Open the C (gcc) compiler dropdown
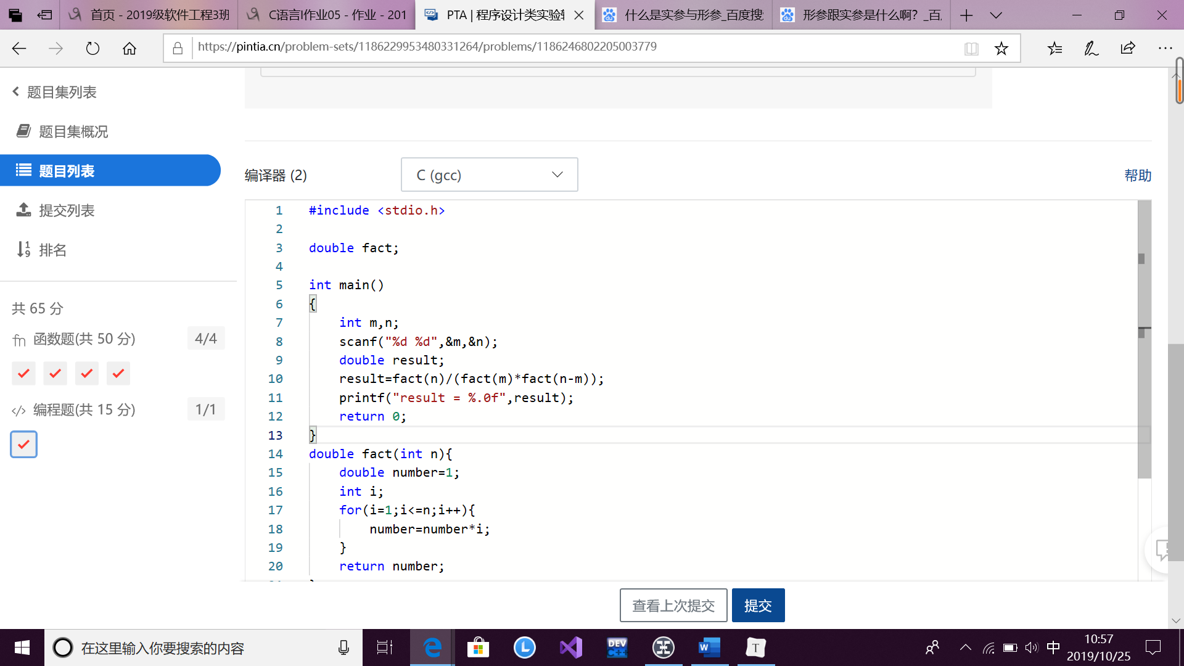The width and height of the screenshot is (1184, 666). click(489, 175)
